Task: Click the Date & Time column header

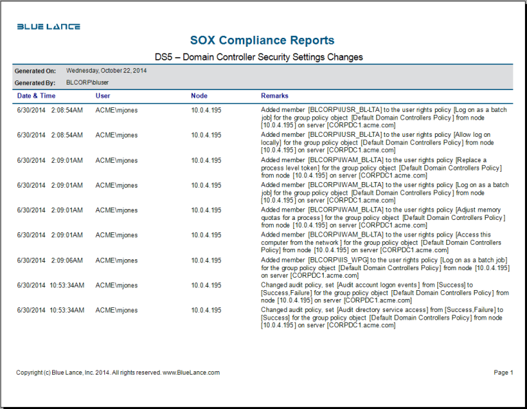Action: click(x=36, y=96)
